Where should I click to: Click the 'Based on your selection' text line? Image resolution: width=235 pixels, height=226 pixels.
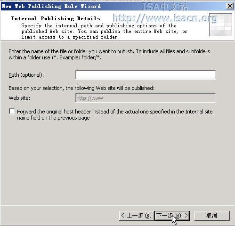pyautogui.click(x=81, y=88)
